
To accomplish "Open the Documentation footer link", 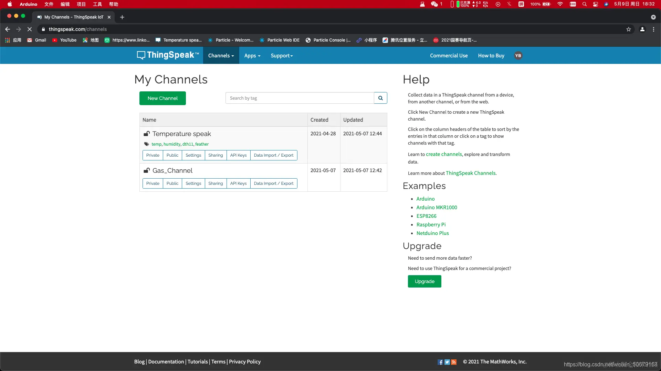I will (166, 362).
